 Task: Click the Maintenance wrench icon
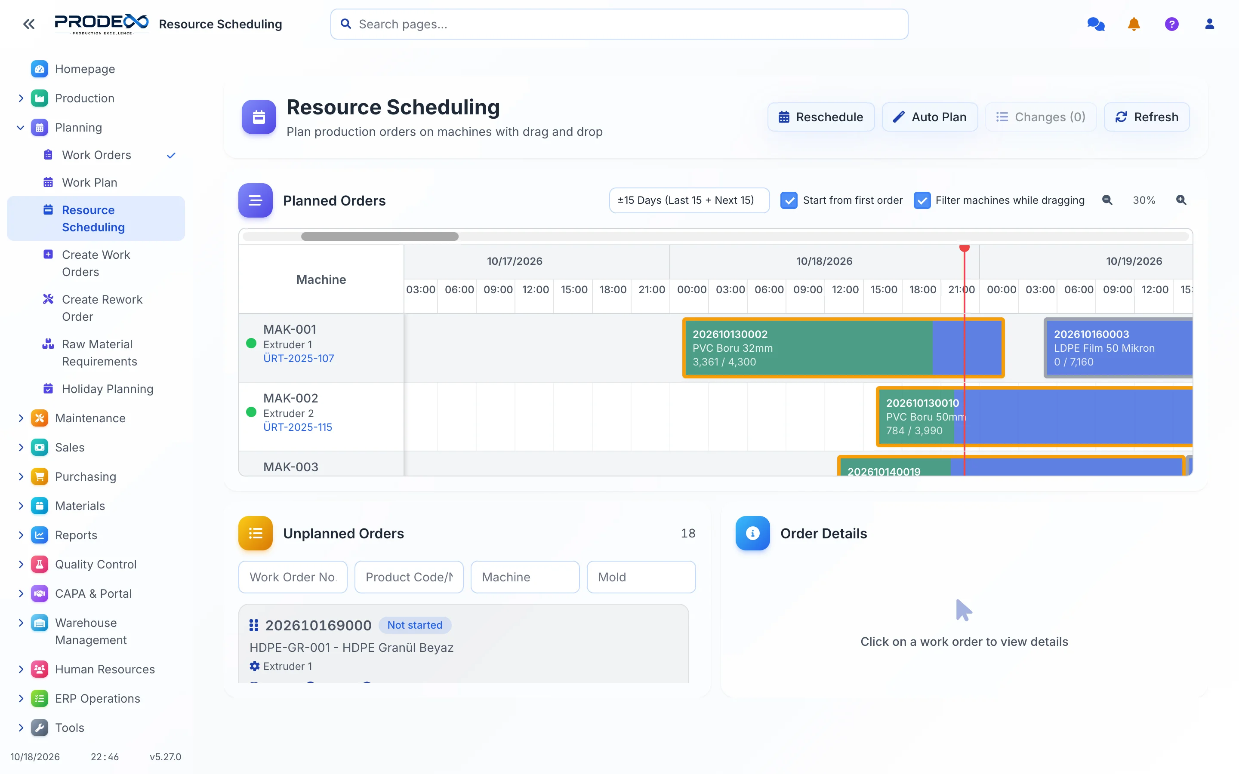pyautogui.click(x=40, y=418)
